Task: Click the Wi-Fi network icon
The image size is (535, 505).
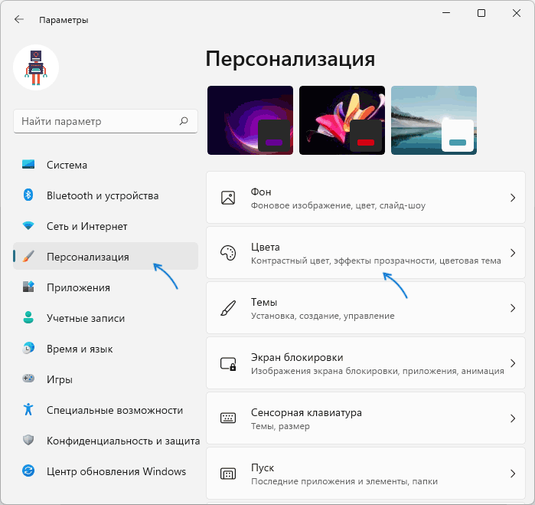Action: click(28, 225)
